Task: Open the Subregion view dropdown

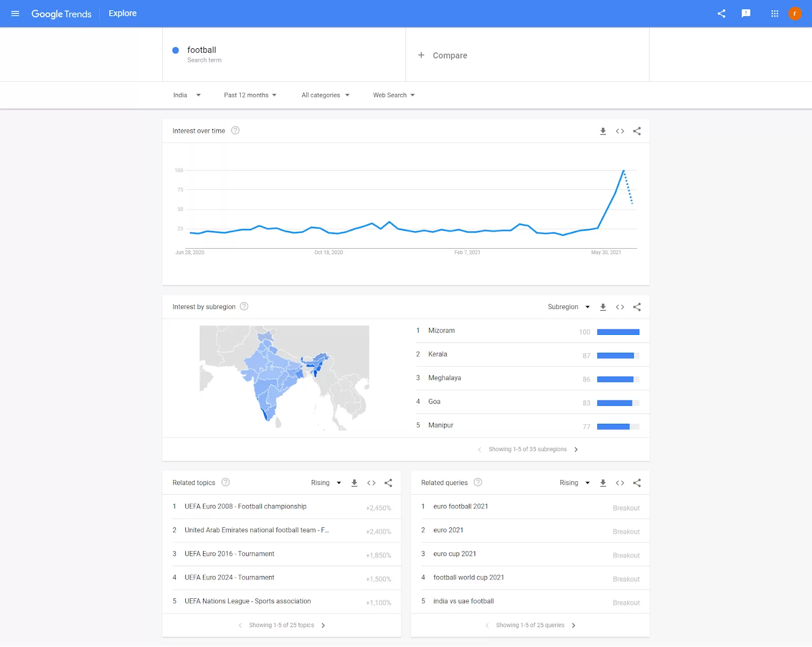Action: 569,307
